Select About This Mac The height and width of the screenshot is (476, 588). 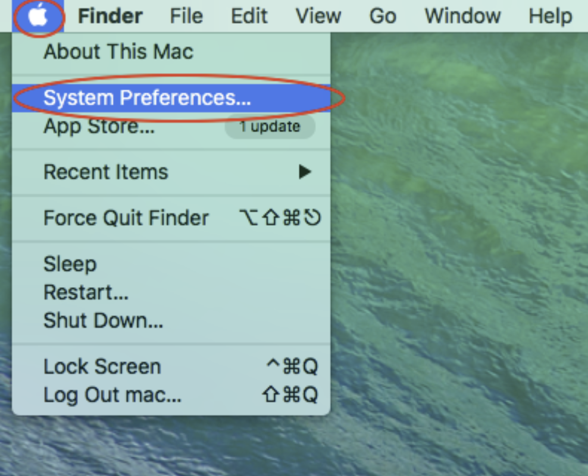pos(171,51)
